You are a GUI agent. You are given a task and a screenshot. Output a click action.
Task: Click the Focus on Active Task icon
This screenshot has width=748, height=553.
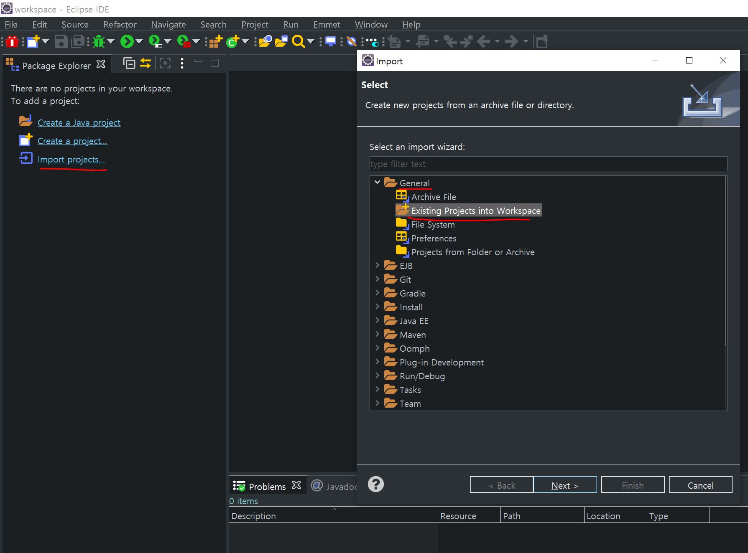click(x=165, y=63)
